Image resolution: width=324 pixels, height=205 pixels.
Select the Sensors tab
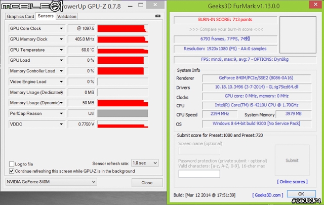[46, 16]
